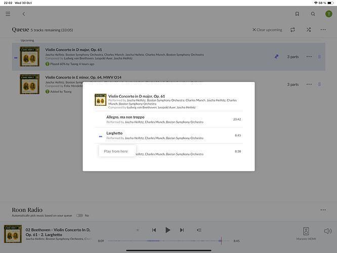Open the hamburger navigation menu
Viewport: 337px width, 253px height.
coord(8,14)
